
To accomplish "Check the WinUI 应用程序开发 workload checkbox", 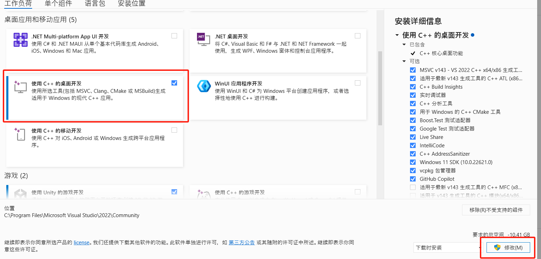I will (x=358, y=83).
